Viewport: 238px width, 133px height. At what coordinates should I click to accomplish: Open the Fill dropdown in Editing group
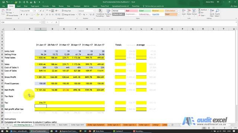coord(201,13)
